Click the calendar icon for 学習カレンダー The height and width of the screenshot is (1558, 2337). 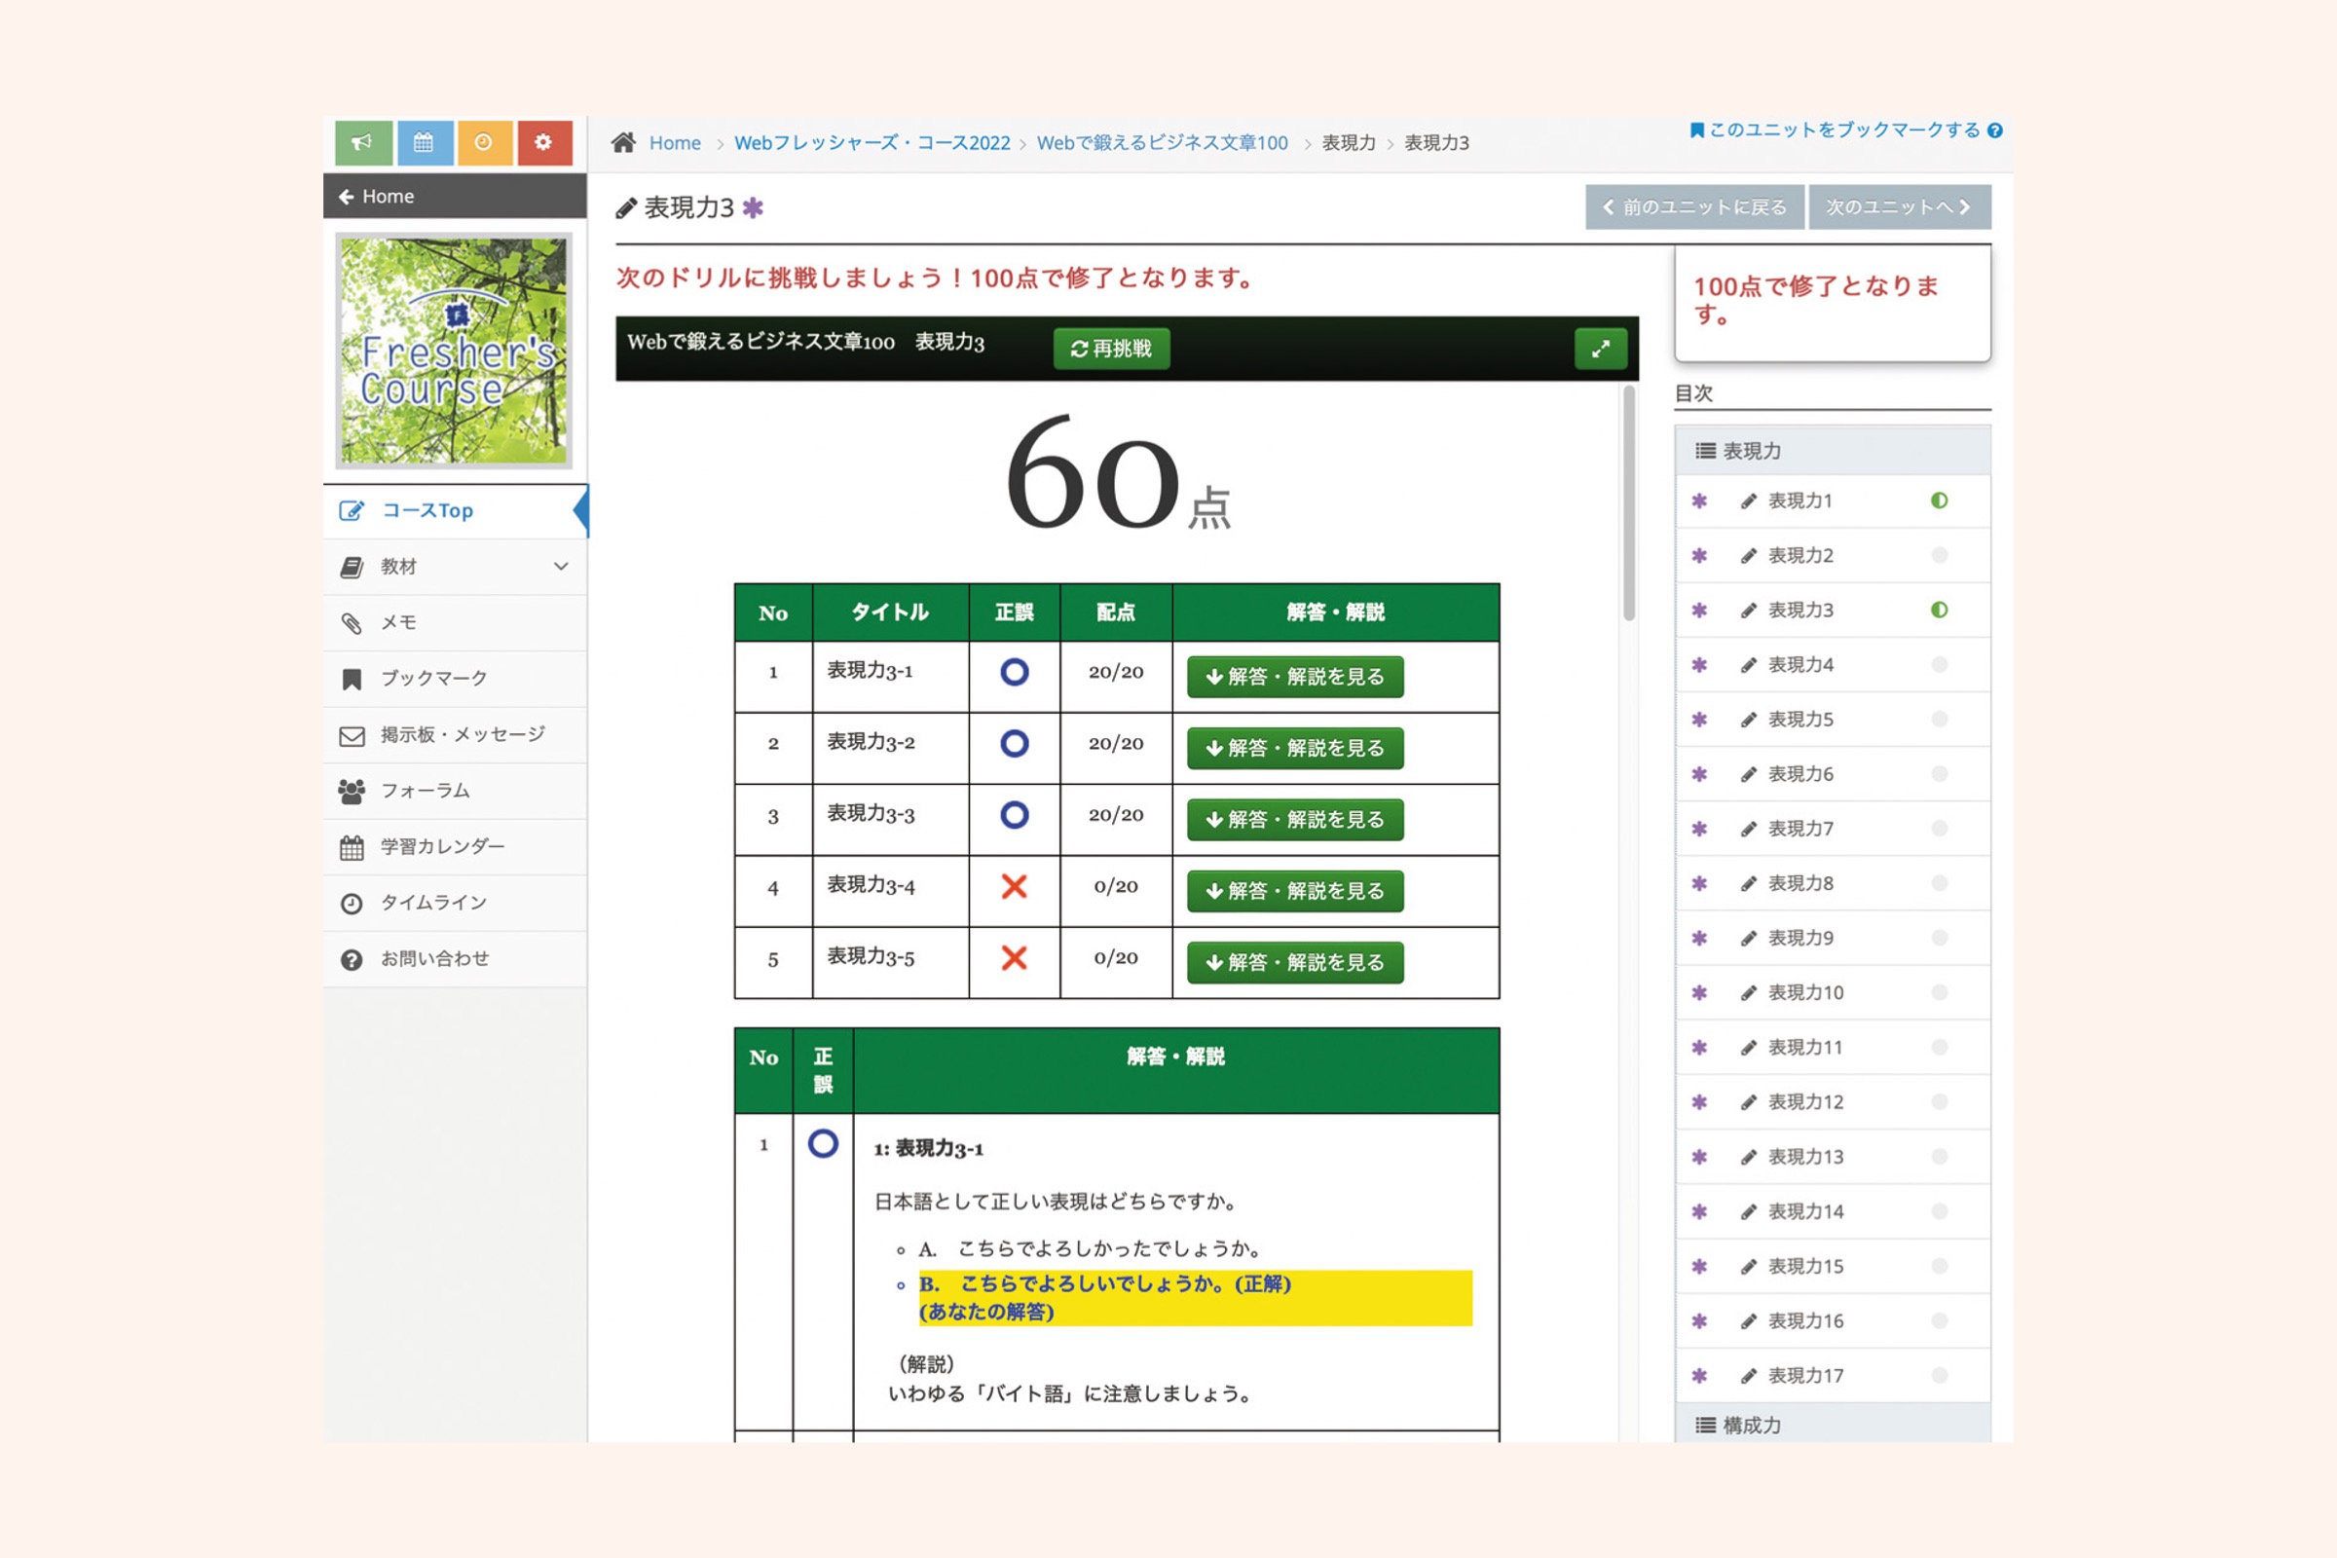(352, 846)
